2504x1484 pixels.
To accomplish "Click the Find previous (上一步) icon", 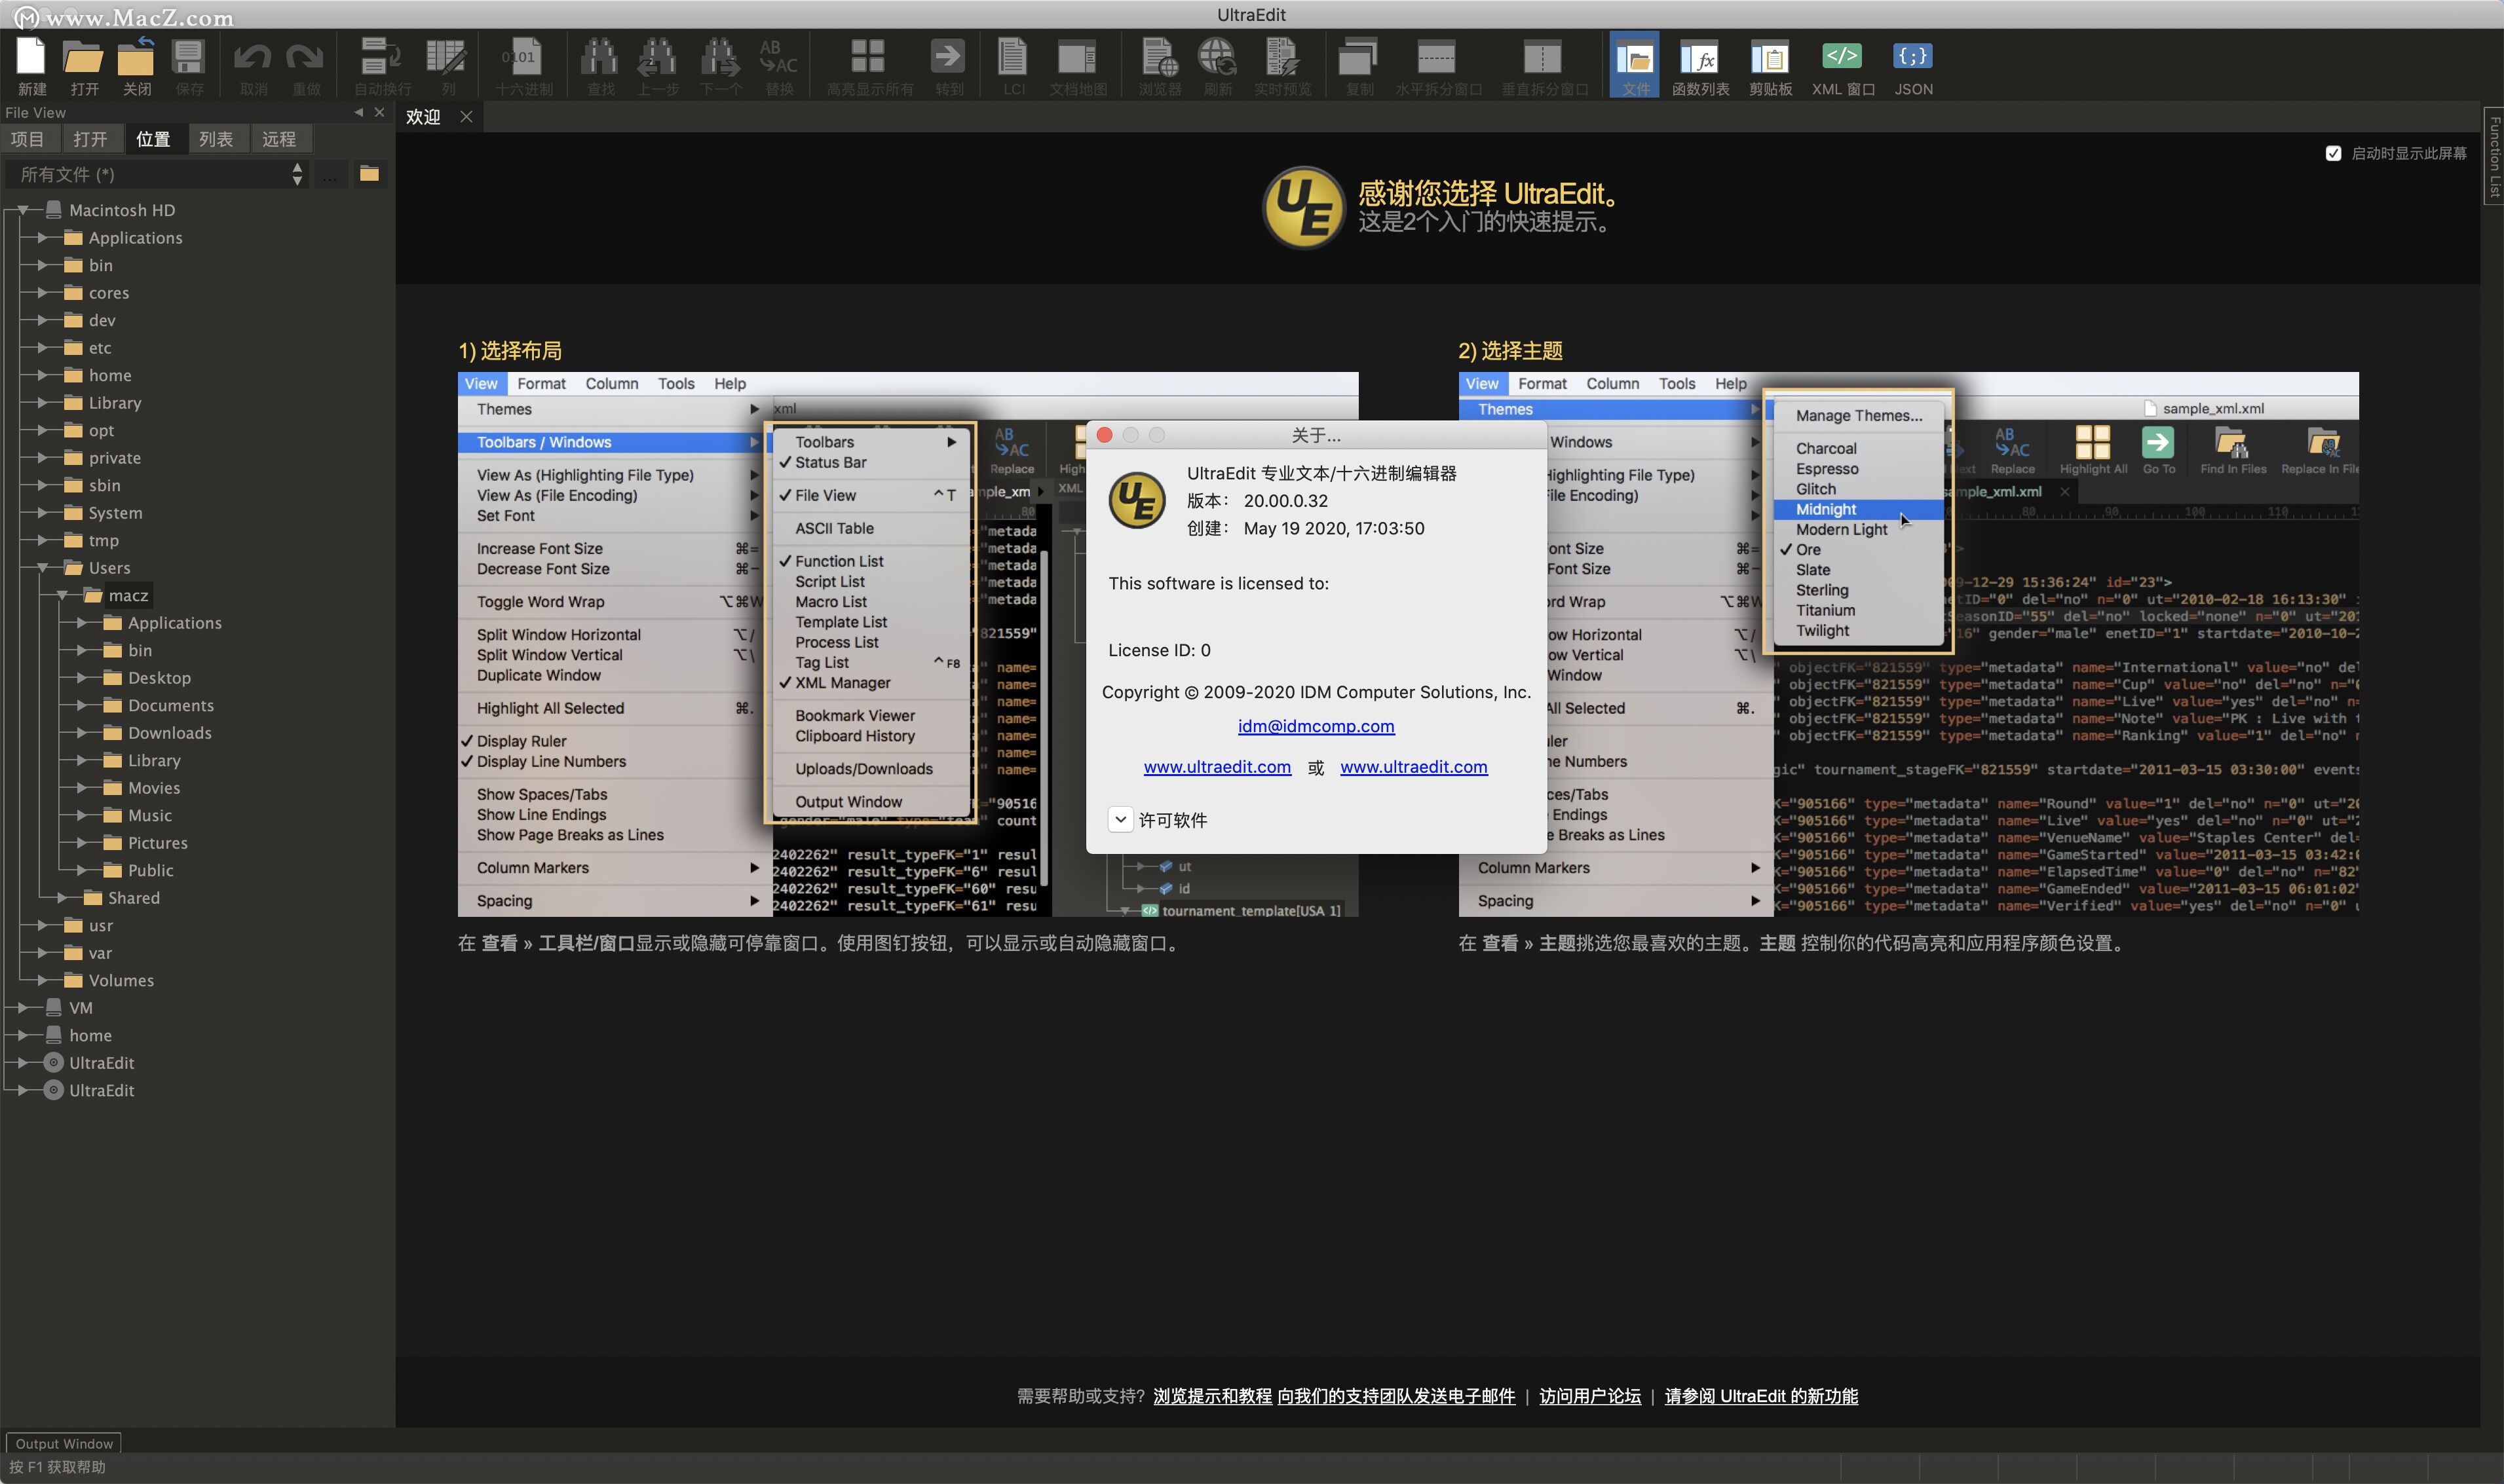I will [657, 58].
